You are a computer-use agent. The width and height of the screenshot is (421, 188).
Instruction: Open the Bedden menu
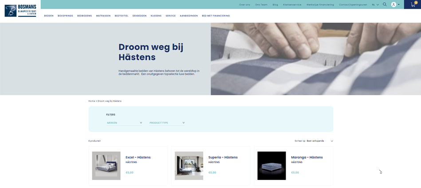point(49,16)
